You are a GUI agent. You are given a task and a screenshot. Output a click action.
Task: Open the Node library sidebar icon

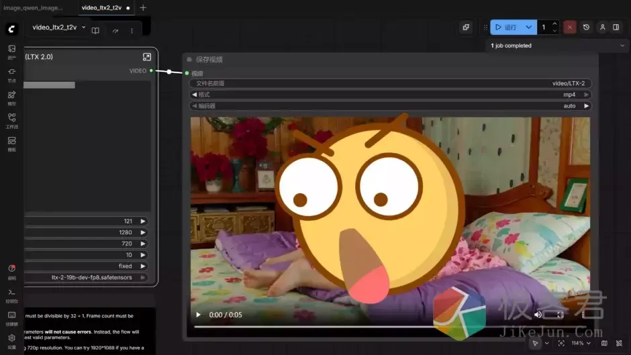[11, 74]
